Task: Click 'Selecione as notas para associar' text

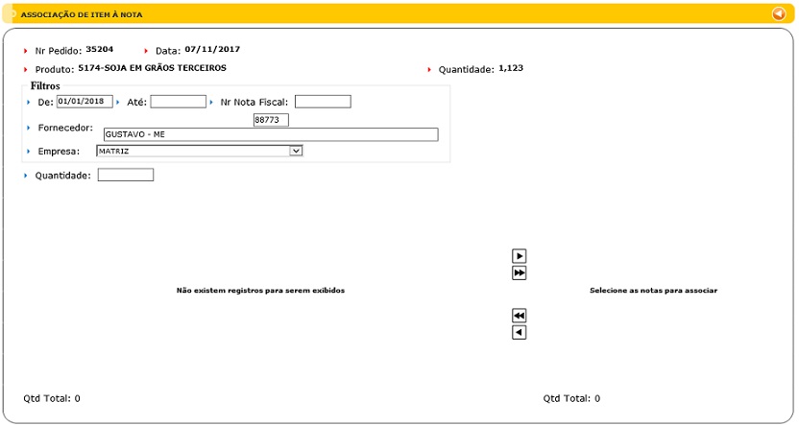Action: 653,290
